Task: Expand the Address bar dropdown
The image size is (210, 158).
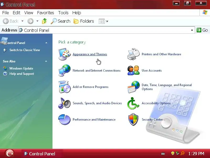Action: click(x=192, y=30)
